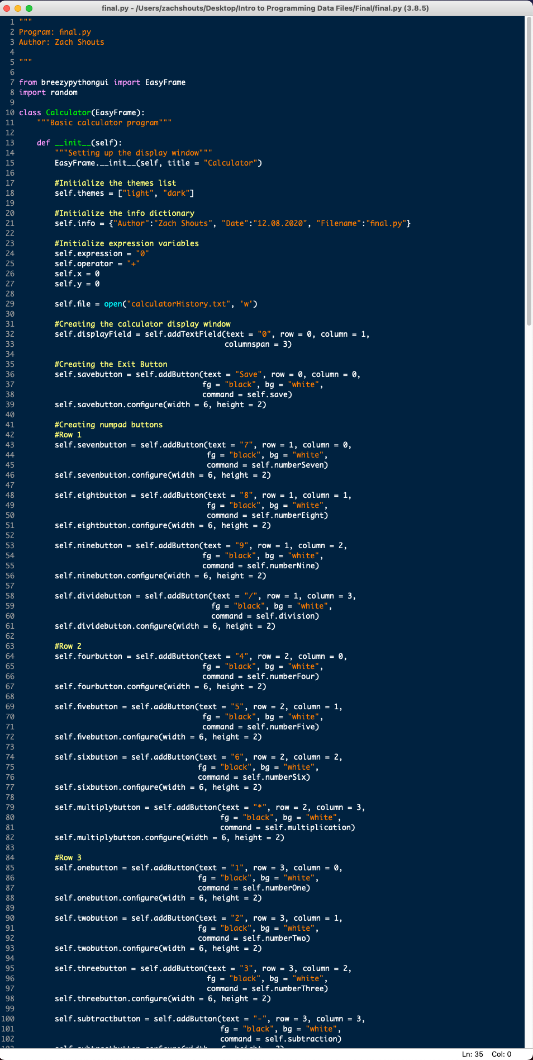Click the 'self.operator = "+"' line
Screen dimensions: 533x1060
coord(97,263)
